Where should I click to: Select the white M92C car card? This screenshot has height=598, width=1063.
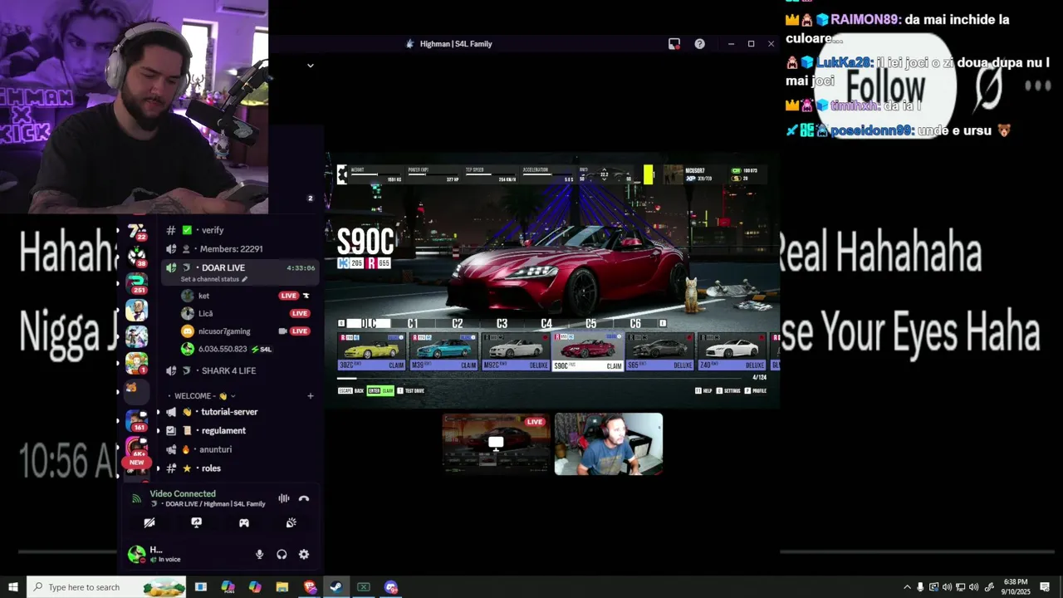(516, 352)
